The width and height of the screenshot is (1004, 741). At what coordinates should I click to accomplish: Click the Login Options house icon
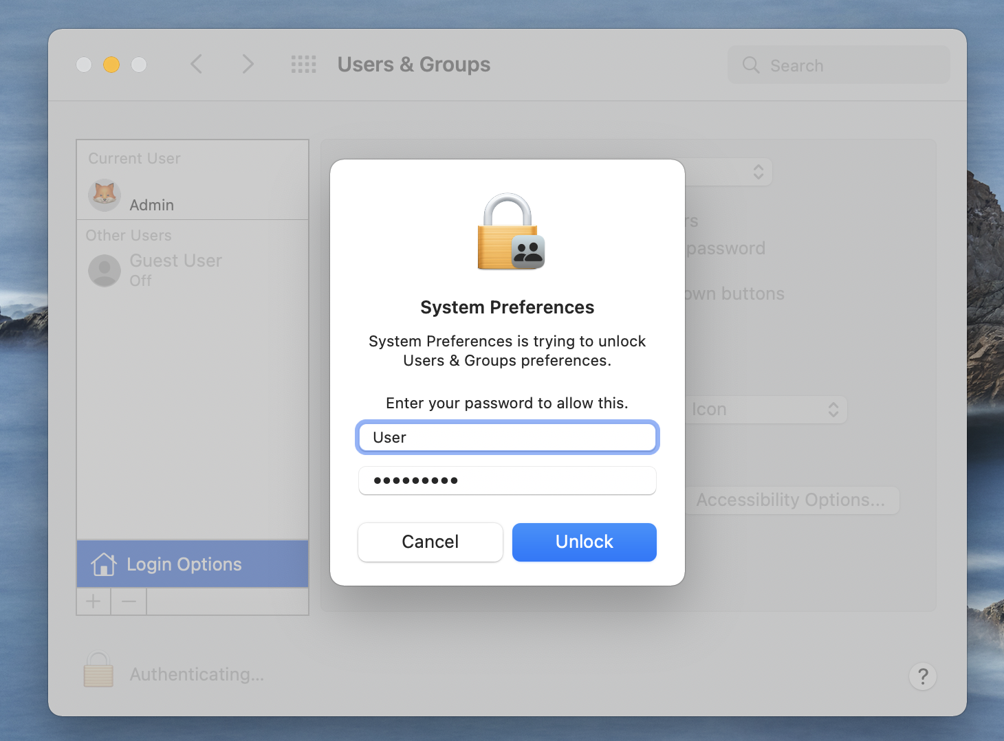point(104,564)
